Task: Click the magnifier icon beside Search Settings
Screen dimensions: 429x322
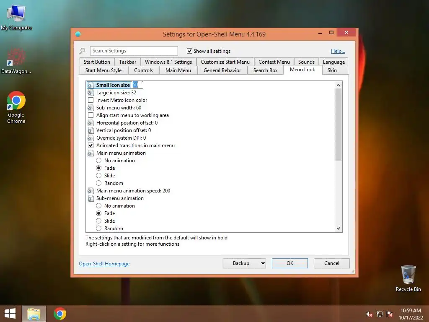Action: [x=82, y=51]
